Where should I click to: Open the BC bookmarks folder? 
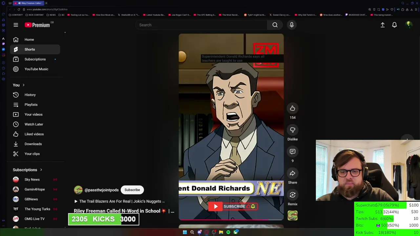[x=62, y=15]
